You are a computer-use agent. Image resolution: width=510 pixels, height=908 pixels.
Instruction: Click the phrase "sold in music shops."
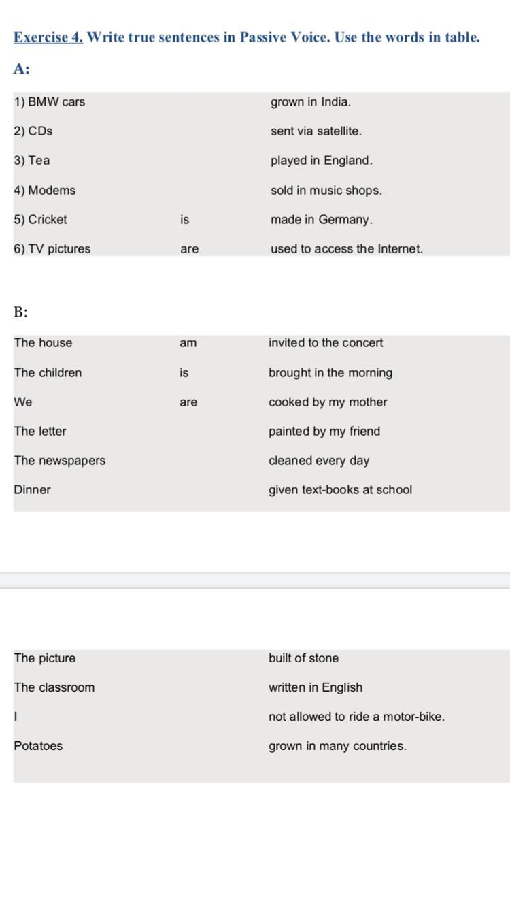[326, 191]
